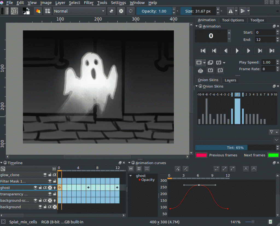Play the animation
The image size is (280, 226).
(x=237, y=51)
